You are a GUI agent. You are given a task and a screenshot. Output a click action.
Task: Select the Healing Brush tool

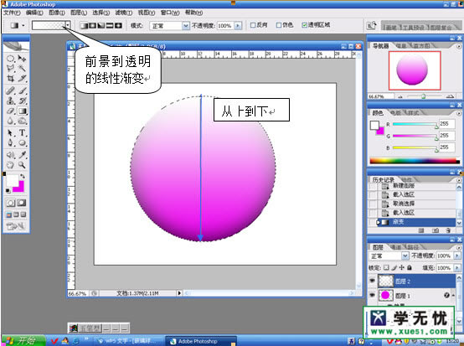pos(11,90)
